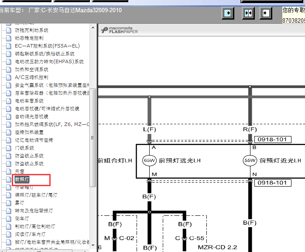
Task: Select 阅读灯/车内灯 entry
Action: [30, 234]
